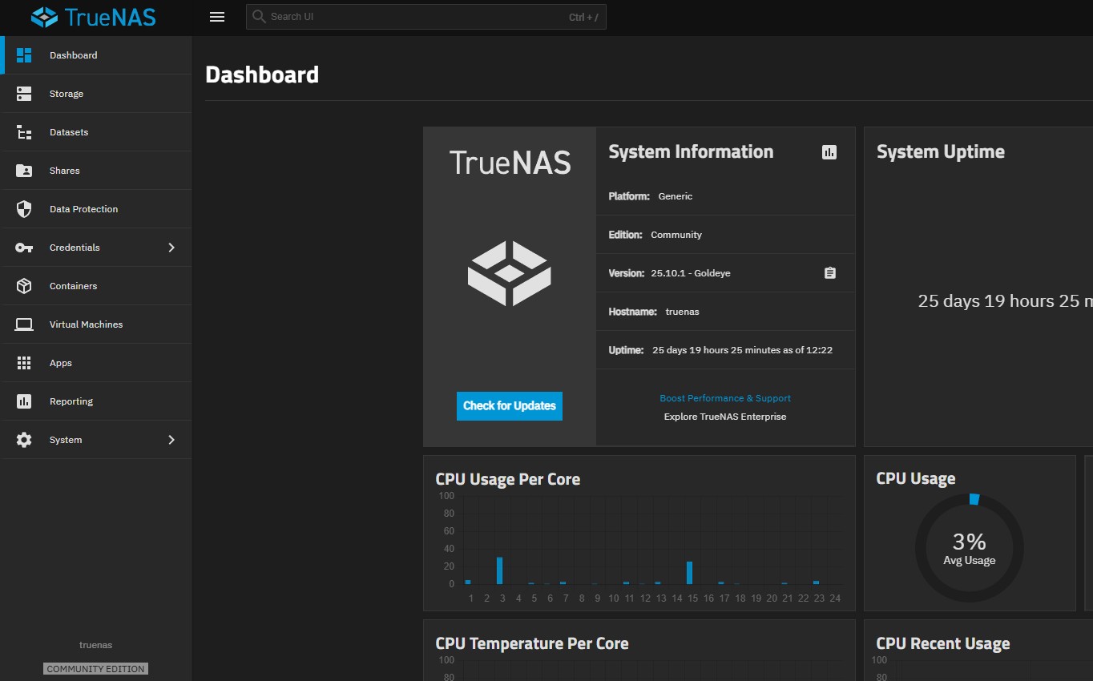
Task: Click the COMMUNITY EDITION badge
Action: (95, 668)
